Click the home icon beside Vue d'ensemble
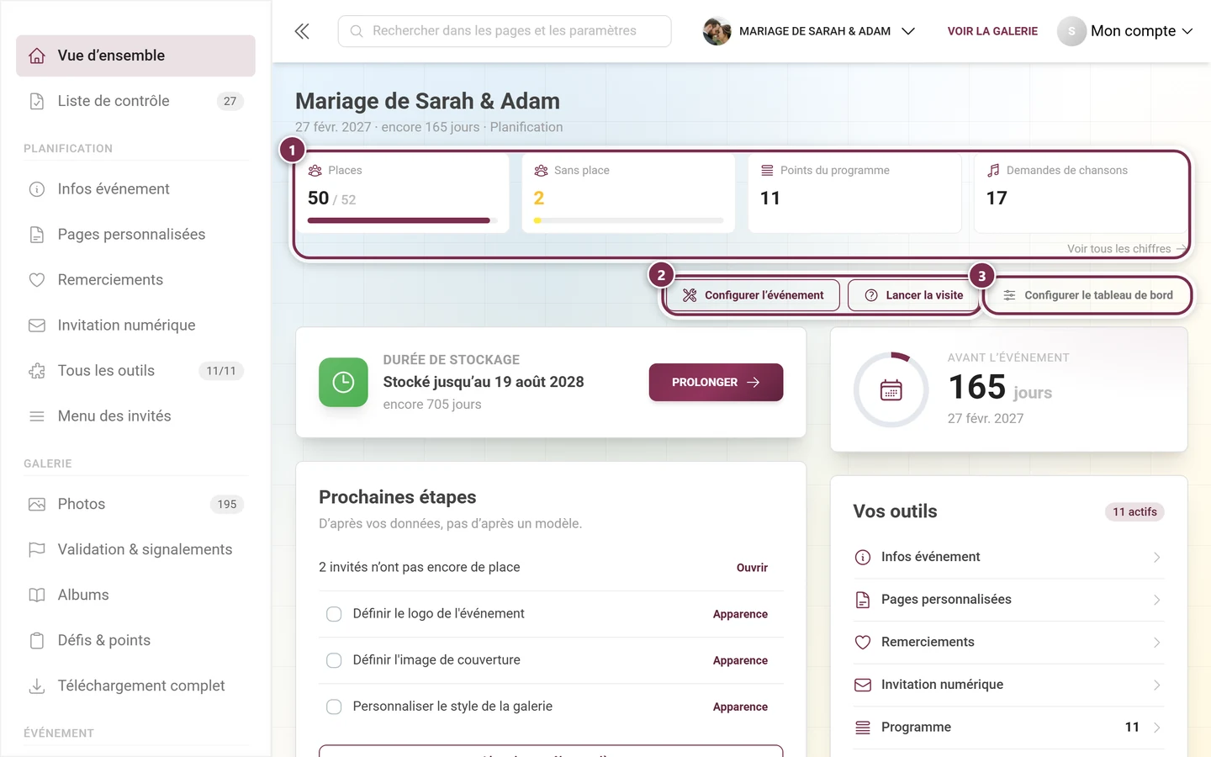1211x757 pixels. (x=37, y=56)
